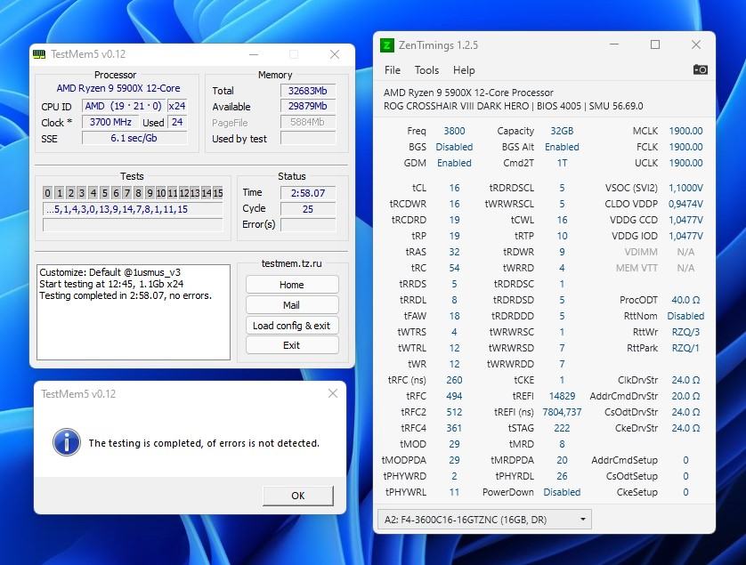The height and width of the screenshot is (565, 746).
Task: Click the AddrCmdDrvStr value 20.0 Ω
Action: point(685,396)
